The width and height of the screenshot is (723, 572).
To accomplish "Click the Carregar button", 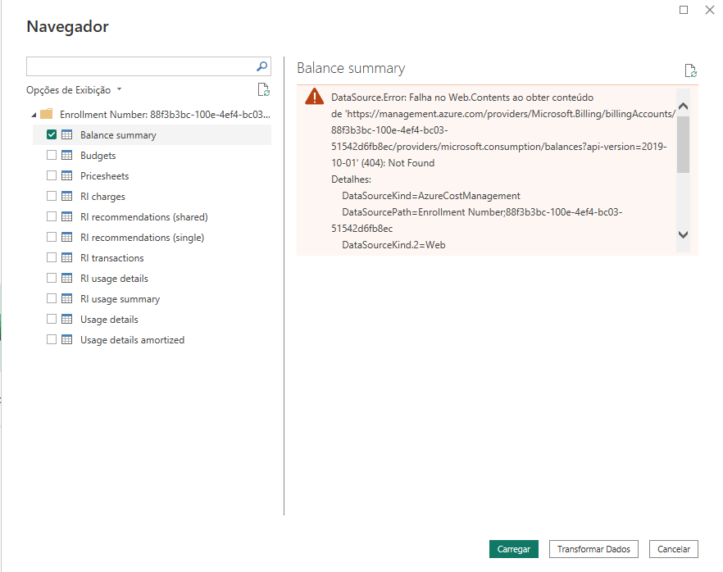I will 514,549.
